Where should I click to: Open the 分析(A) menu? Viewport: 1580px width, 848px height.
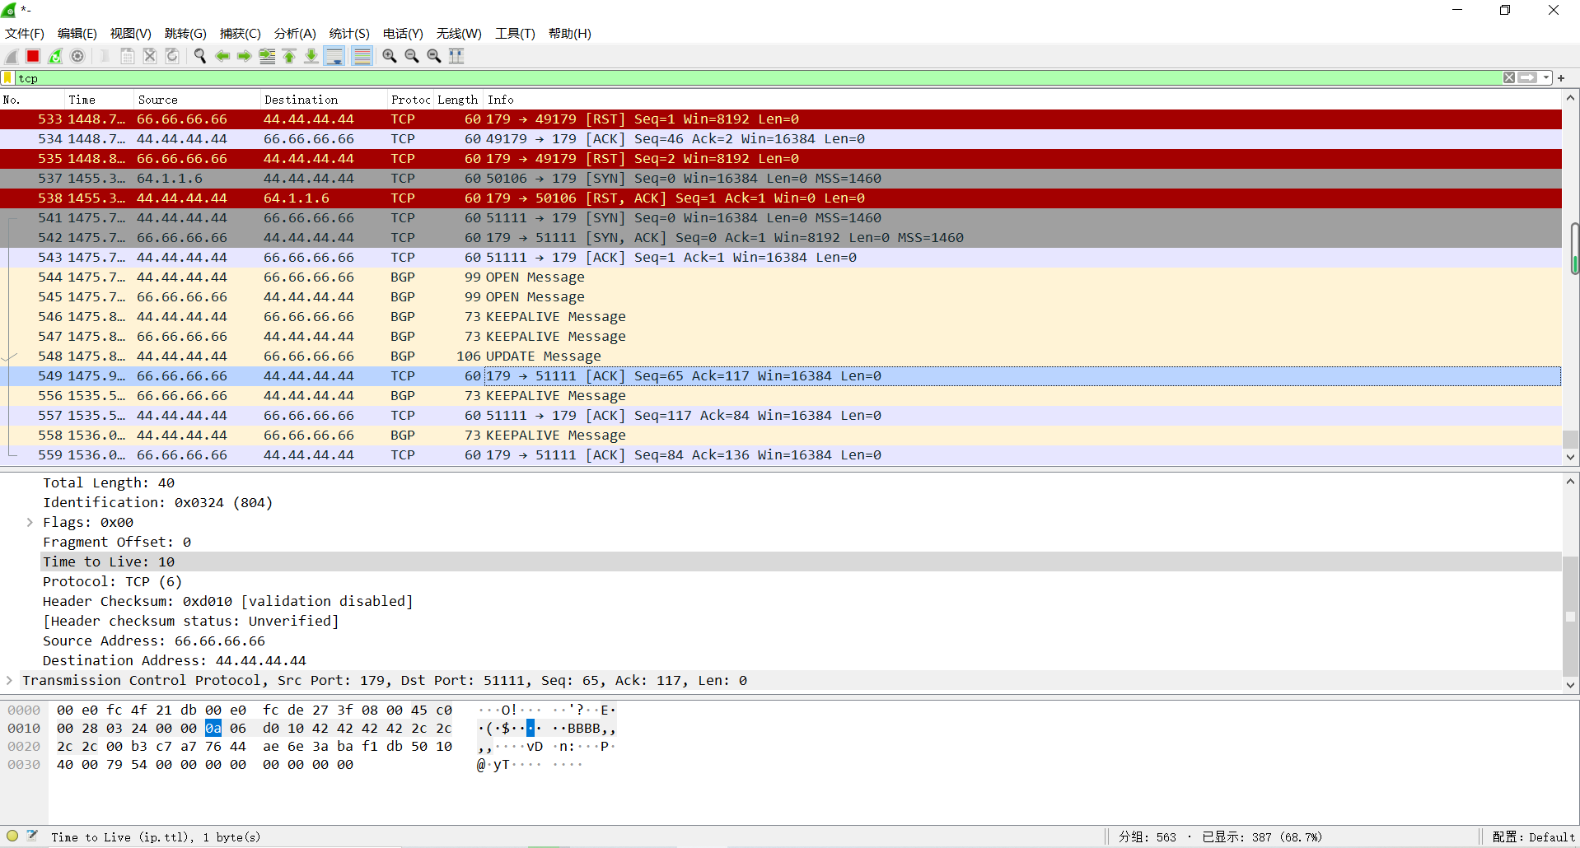point(295,34)
